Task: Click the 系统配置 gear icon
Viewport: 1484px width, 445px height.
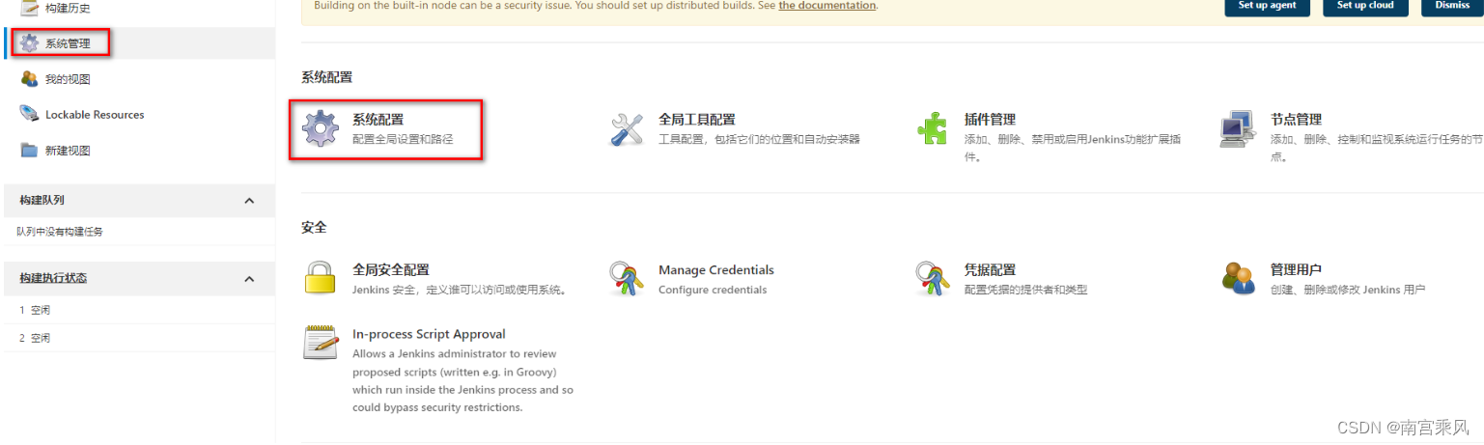Action: pos(321,129)
